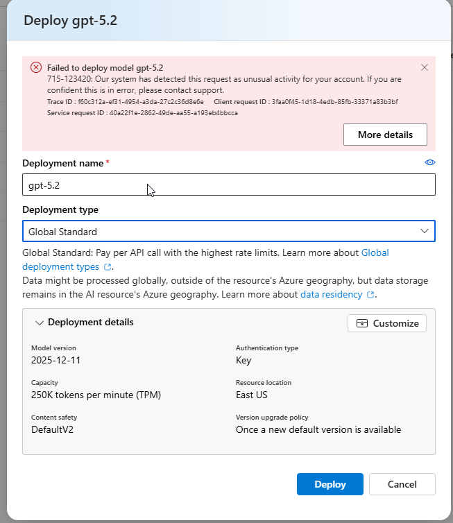Open the Global deployment types link
This screenshot has width=453, height=523.
pyautogui.click(x=205, y=260)
